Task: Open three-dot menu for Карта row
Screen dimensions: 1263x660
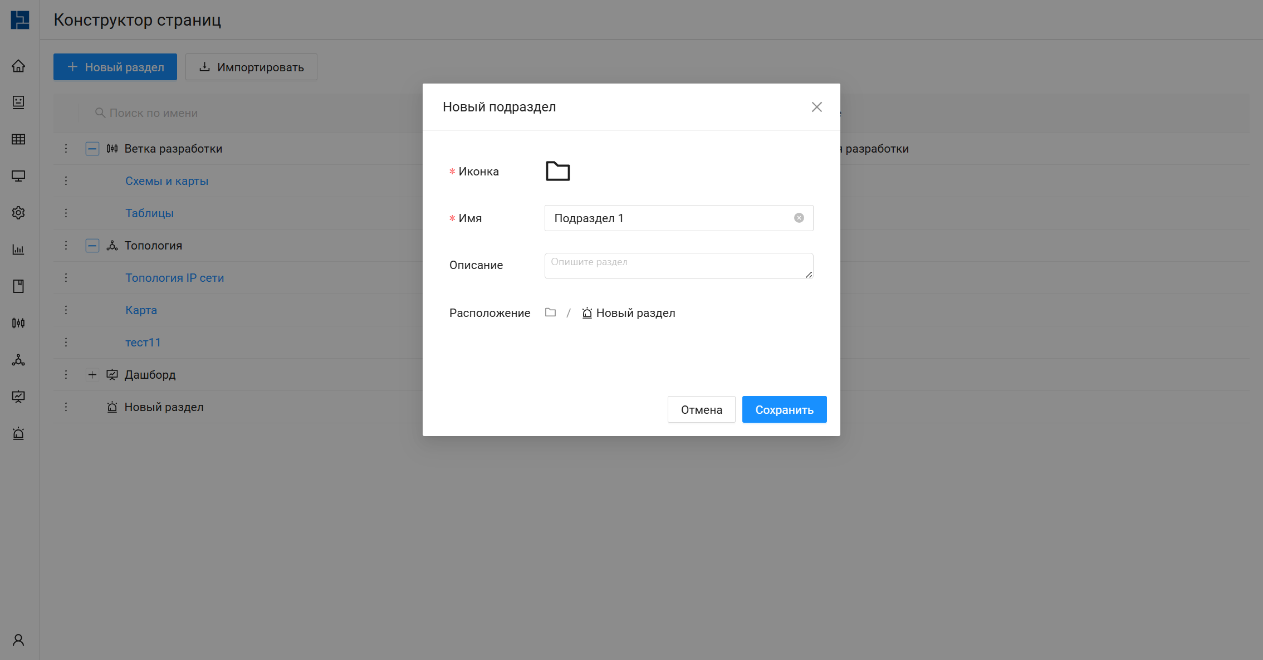Action: pyautogui.click(x=66, y=310)
